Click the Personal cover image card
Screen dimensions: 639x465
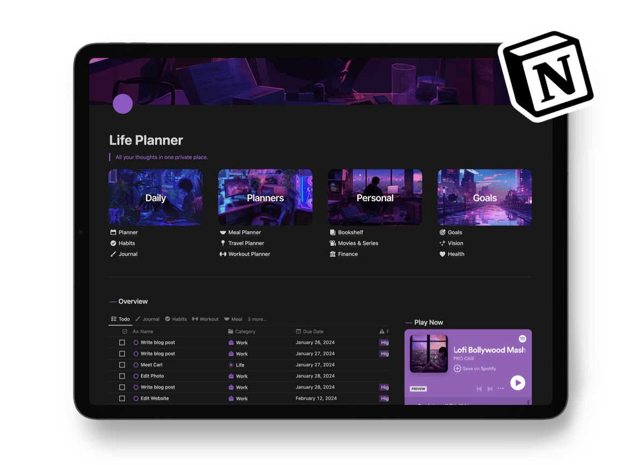point(375,197)
